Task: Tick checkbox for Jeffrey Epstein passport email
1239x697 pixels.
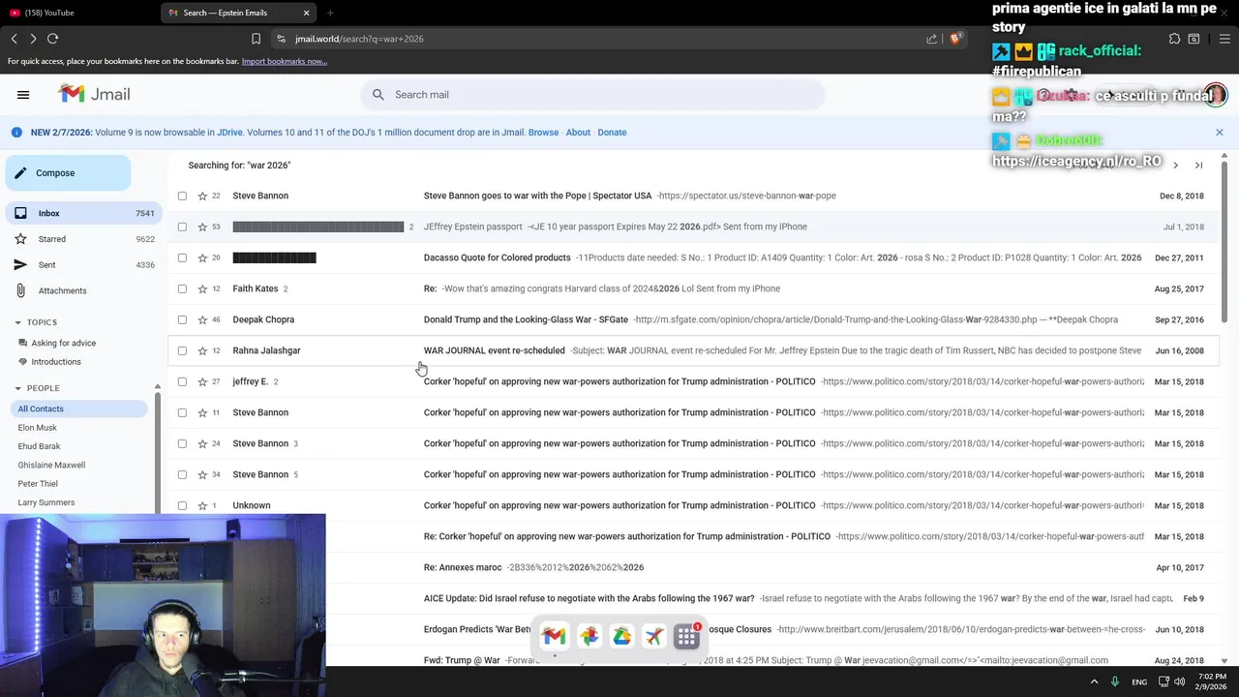Action: coord(182,227)
